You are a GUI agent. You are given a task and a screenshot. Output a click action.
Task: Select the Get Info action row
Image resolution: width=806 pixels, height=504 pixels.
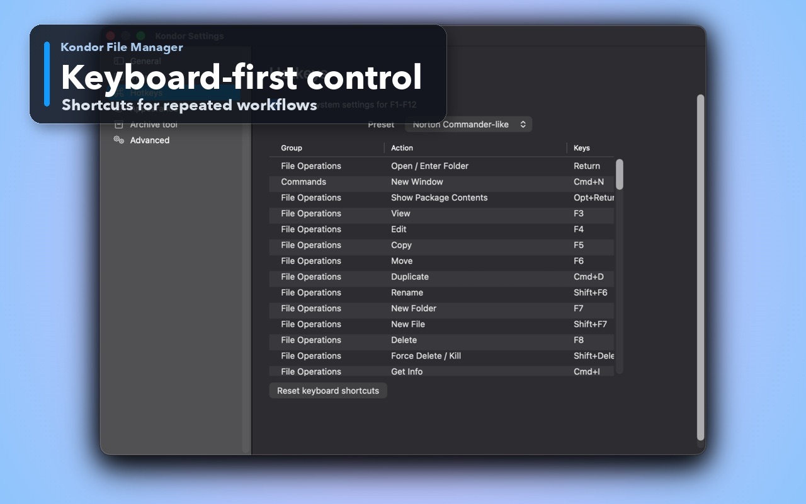441,371
